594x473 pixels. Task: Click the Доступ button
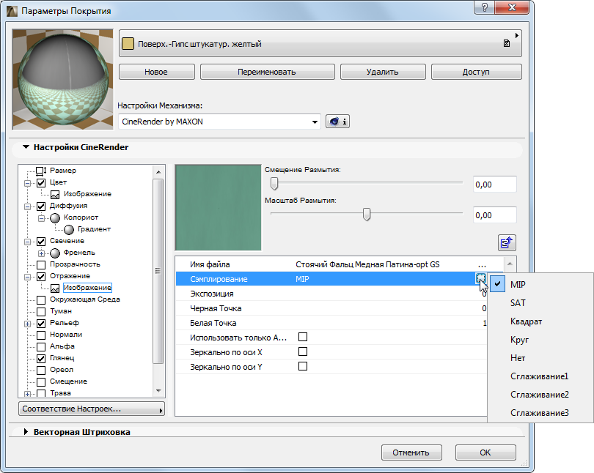(x=476, y=72)
